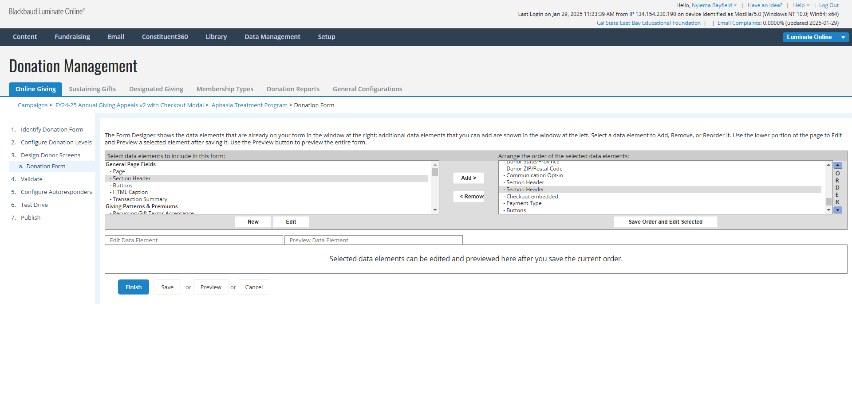The height and width of the screenshot is (407, 852).
Task: Open the Aphasia Treatment Program breadcrumb link
Action: point(249,105)
